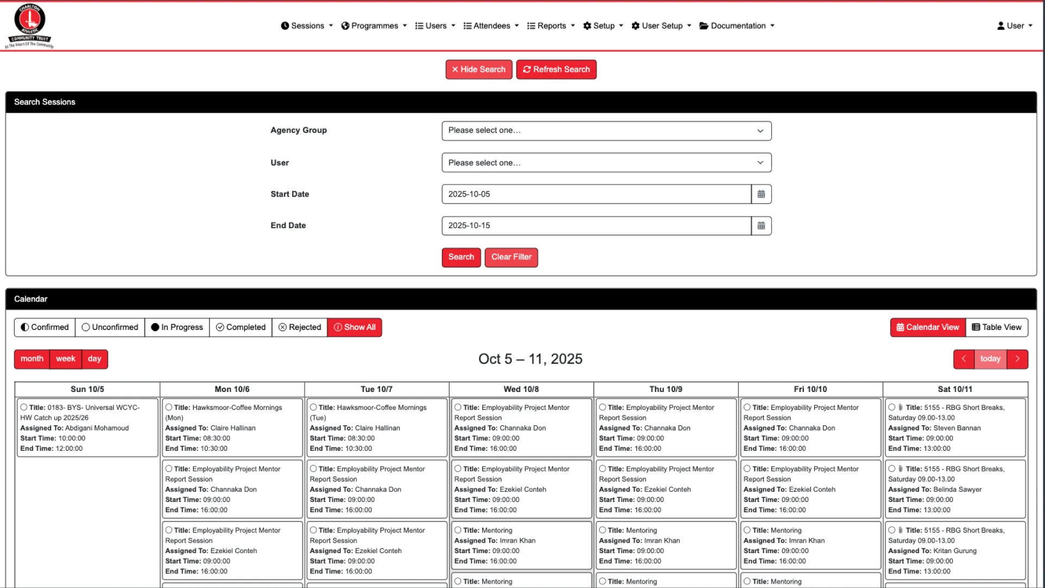This screenshot has height=588, width=1045.
Task: Switch calendar to month view
Action: click(x=32, y=359)
